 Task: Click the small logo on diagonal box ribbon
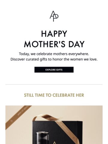click(x=74, y=138)
